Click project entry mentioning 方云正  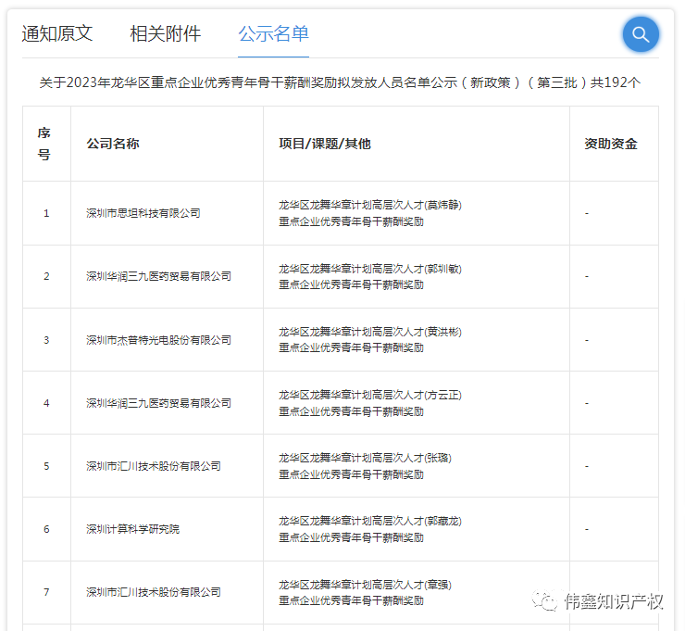(x=370, y=403)
